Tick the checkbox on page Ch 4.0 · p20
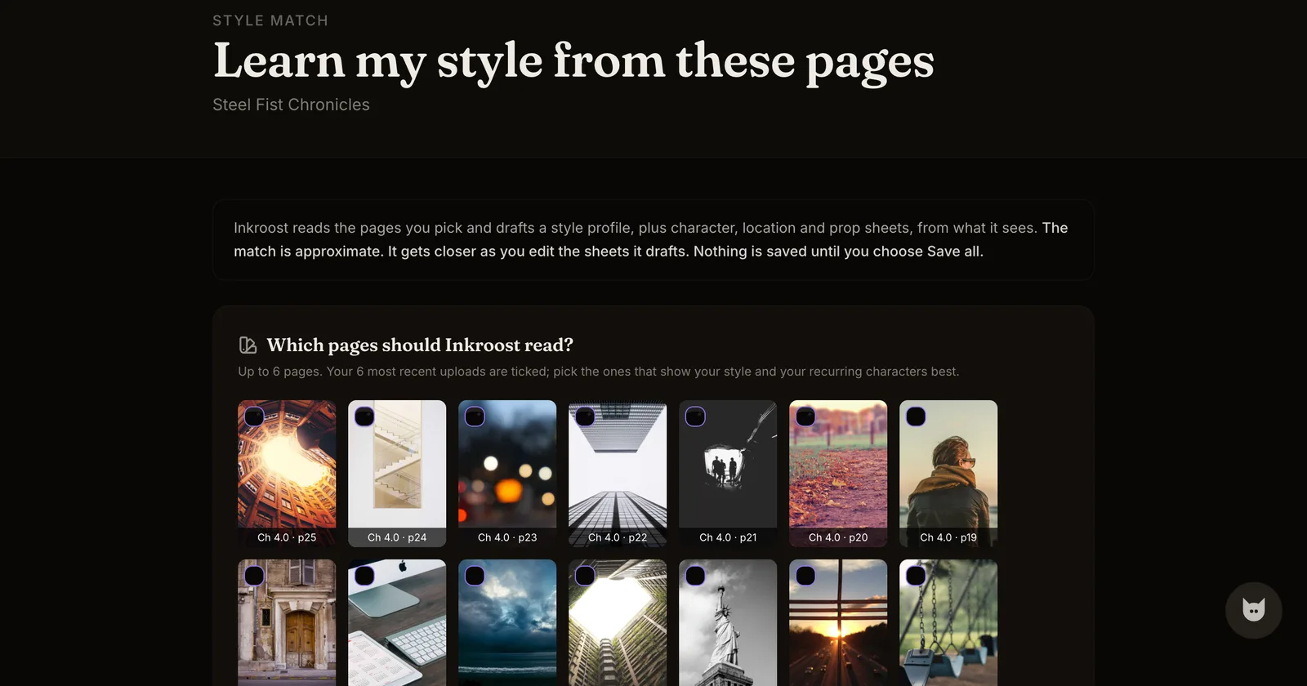The image size is (1307, 686). (805, 416)
